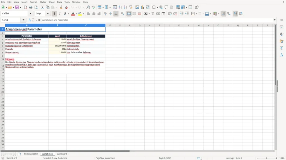
Task: Open the font name dropdown
Action: (30, 13)
